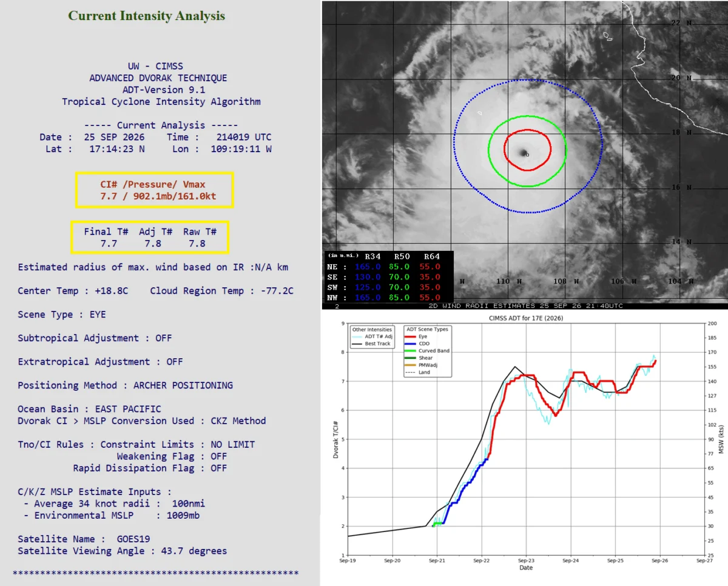728x586 pixels.
Task: Click "Estimated radius of max. wind" line
Action: [153, 267]
